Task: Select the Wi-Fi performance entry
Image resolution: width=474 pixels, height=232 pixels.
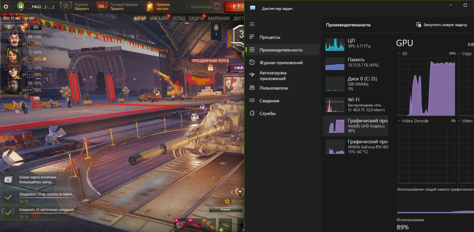Action: [x=355, y=105]
